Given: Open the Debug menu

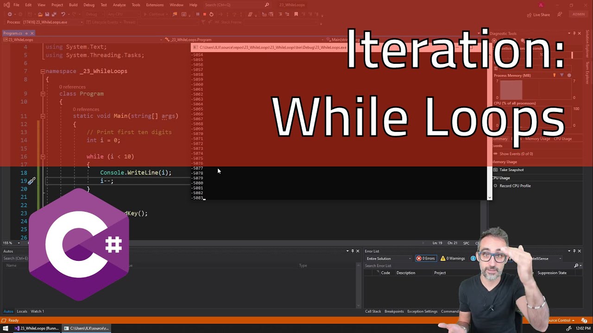Looking at the screenshot, I should 89,5.
